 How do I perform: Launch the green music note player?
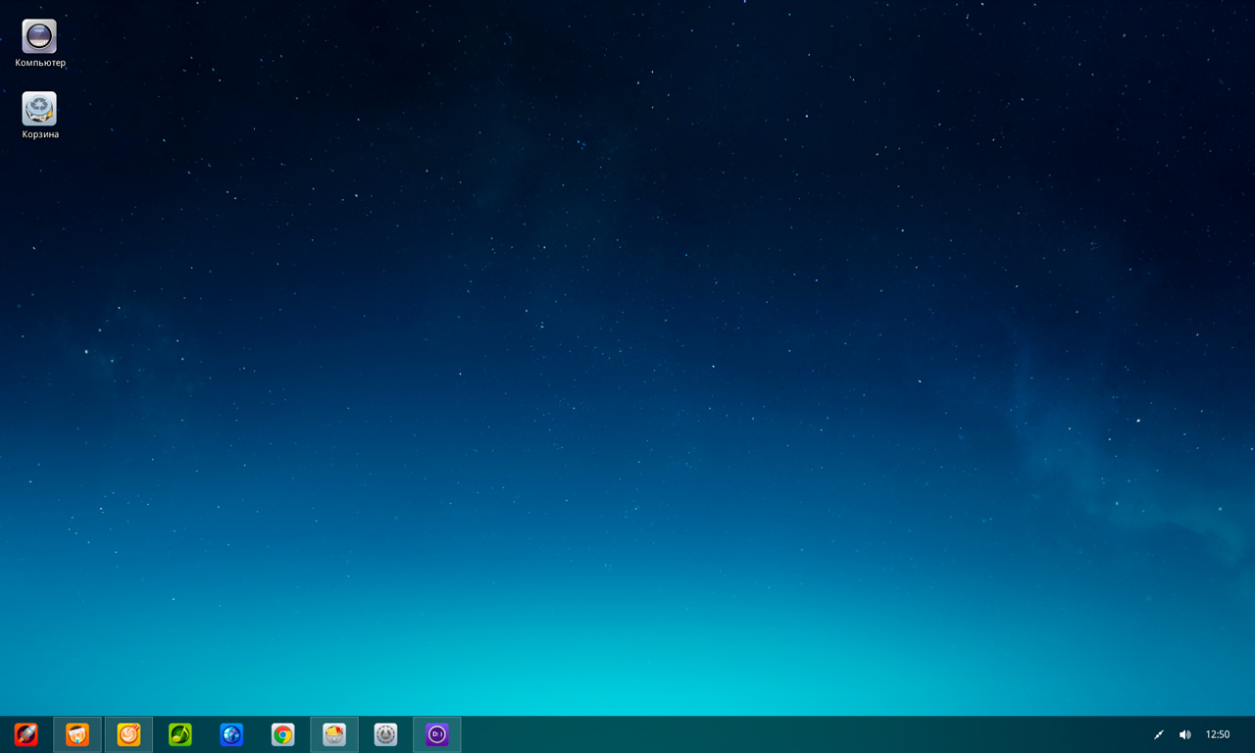180,734
